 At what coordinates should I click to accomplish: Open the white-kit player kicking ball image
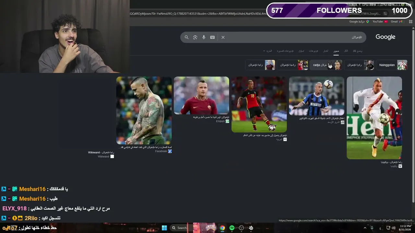pyautogui.click(x=374, y=118)
